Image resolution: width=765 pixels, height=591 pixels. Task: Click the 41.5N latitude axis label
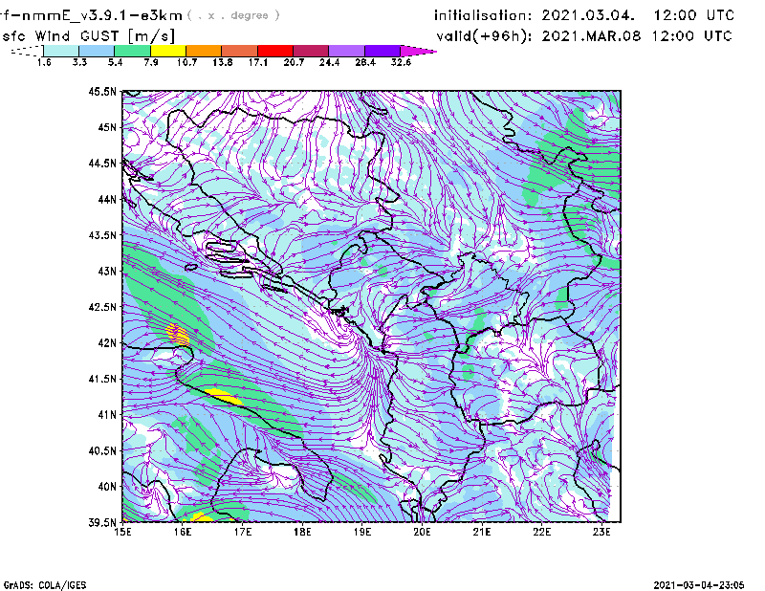click(102, 379)
